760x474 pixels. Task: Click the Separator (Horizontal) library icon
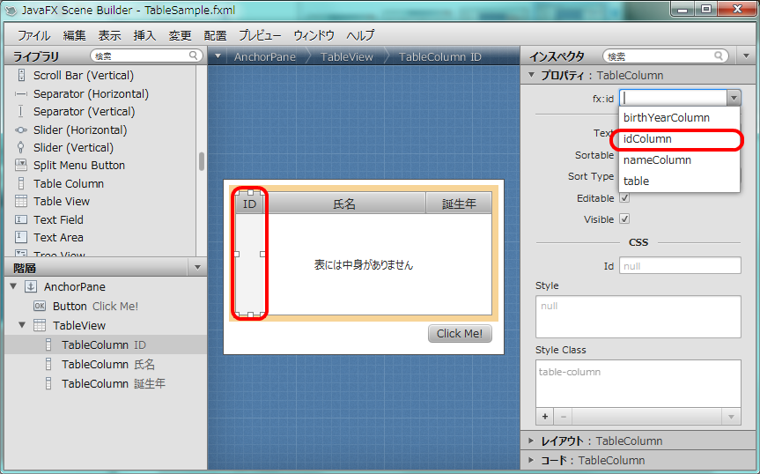(x=21, y=93)
